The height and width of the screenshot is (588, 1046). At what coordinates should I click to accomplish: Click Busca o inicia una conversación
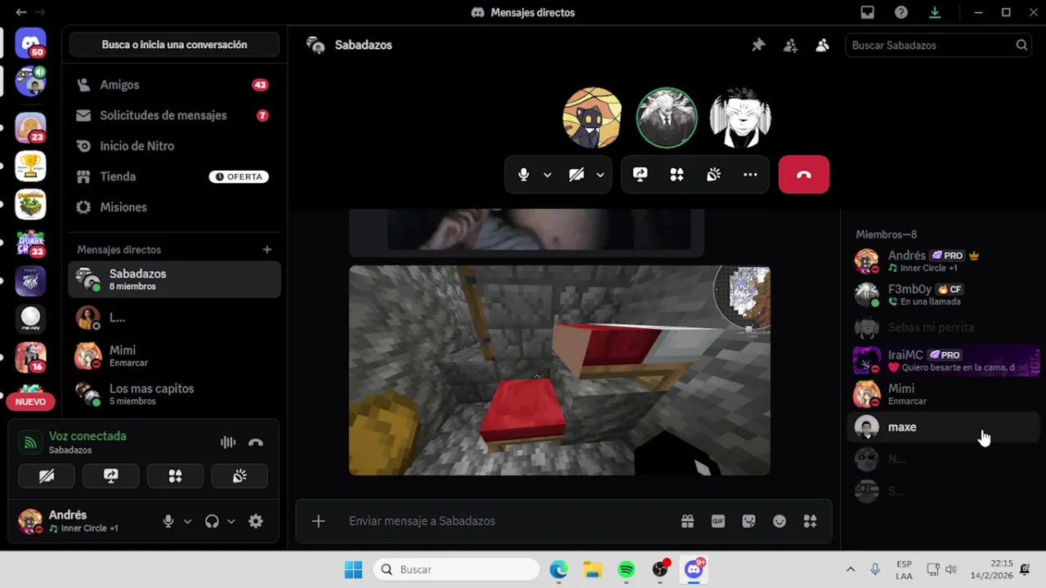tap(174, 45)
